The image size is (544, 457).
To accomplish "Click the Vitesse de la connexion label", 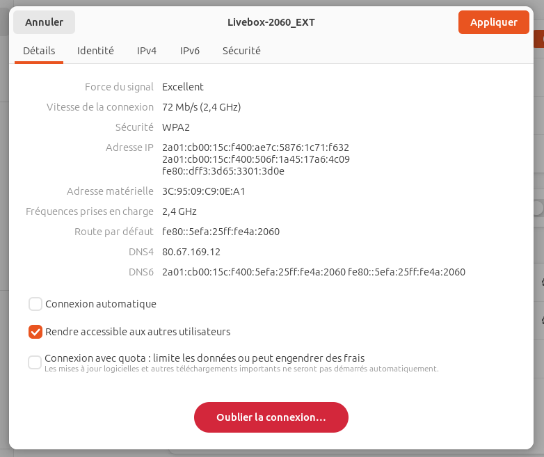I will point(100,107).
